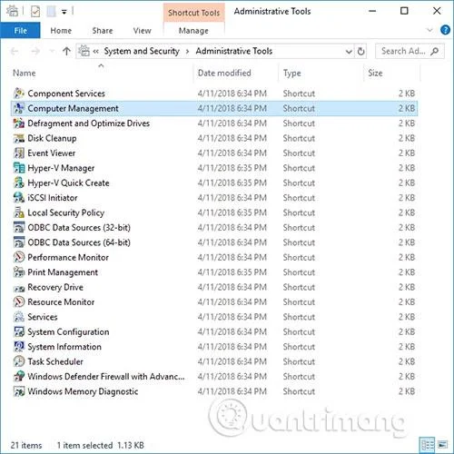Sort by the Type column header
The height and width of the screenshot is (454, 454).
[291, 73]
